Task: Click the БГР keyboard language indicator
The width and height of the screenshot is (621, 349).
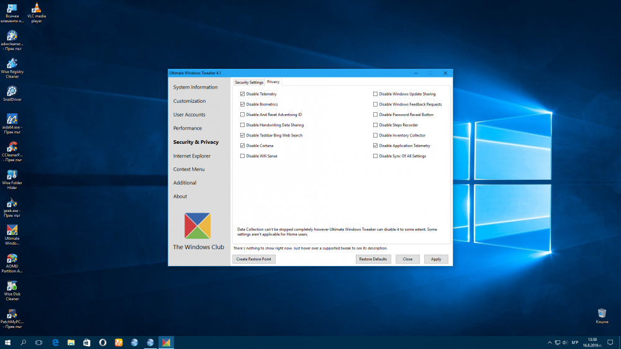Action: point(575,342)
